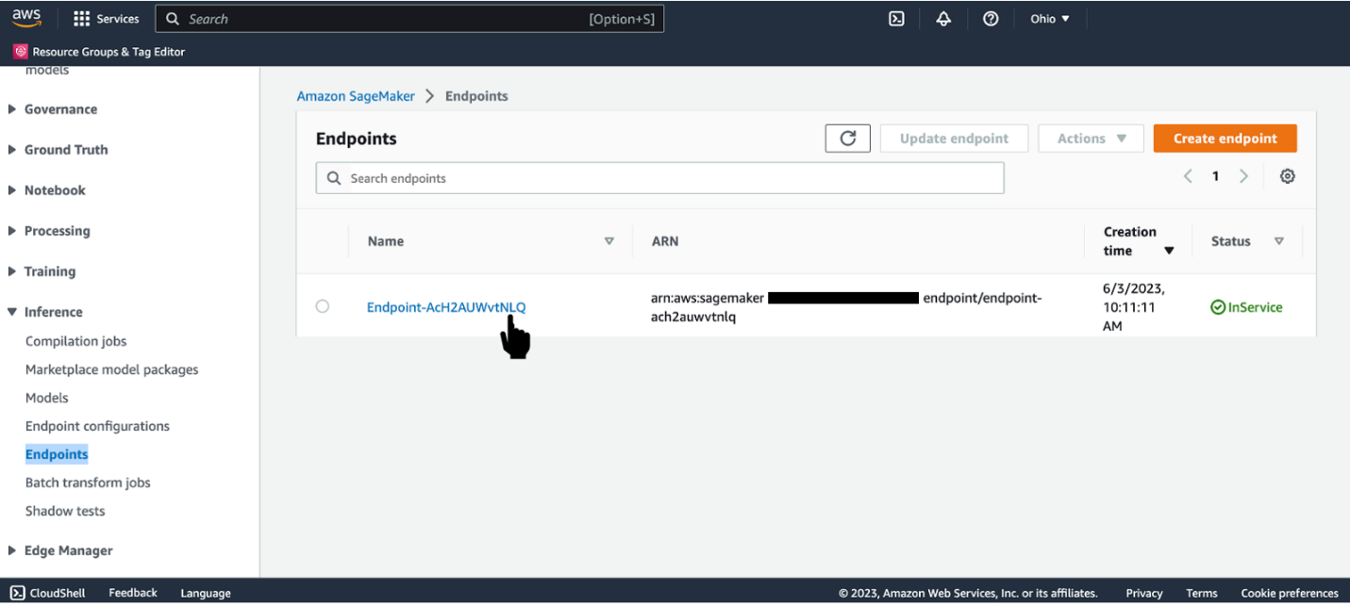Click Feedback in the footer
The image size is (1350, 606).
click(x=133, y=593)
